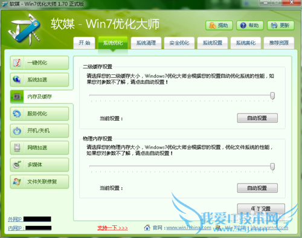302x238 pixels.
Task: Click the Swiss army knife app logo
Action: 24,29
